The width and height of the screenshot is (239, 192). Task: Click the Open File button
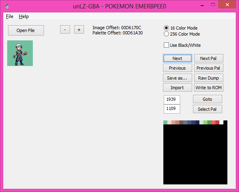[x=26, y=30]
